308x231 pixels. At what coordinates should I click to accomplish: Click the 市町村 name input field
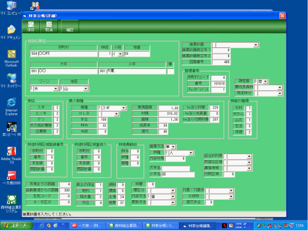point(68,54)
